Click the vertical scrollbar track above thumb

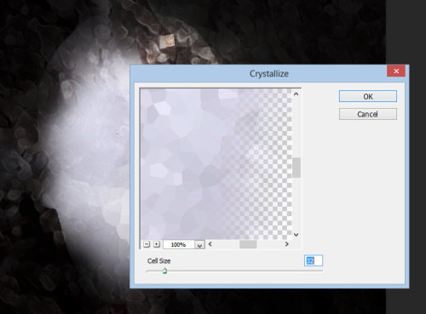296,128
